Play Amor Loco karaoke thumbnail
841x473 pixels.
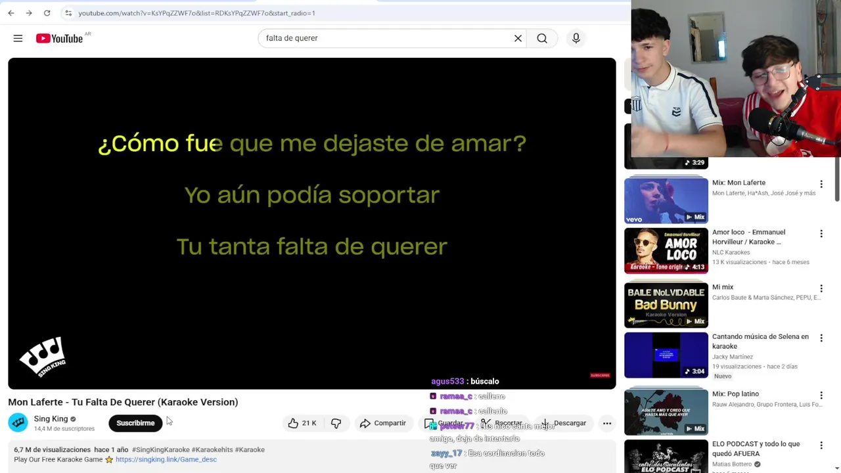666,250
